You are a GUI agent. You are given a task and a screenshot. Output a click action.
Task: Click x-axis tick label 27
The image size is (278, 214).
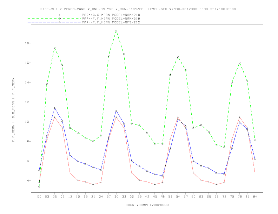point(108,197)
